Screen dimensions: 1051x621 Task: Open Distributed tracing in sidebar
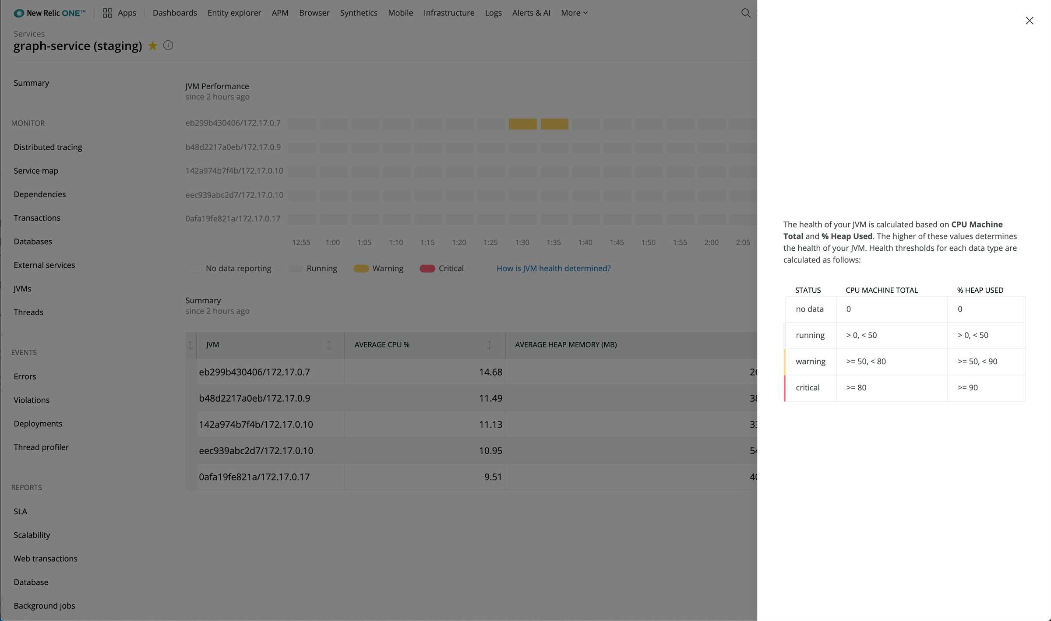pyautogui.click(x=48, y=147)
